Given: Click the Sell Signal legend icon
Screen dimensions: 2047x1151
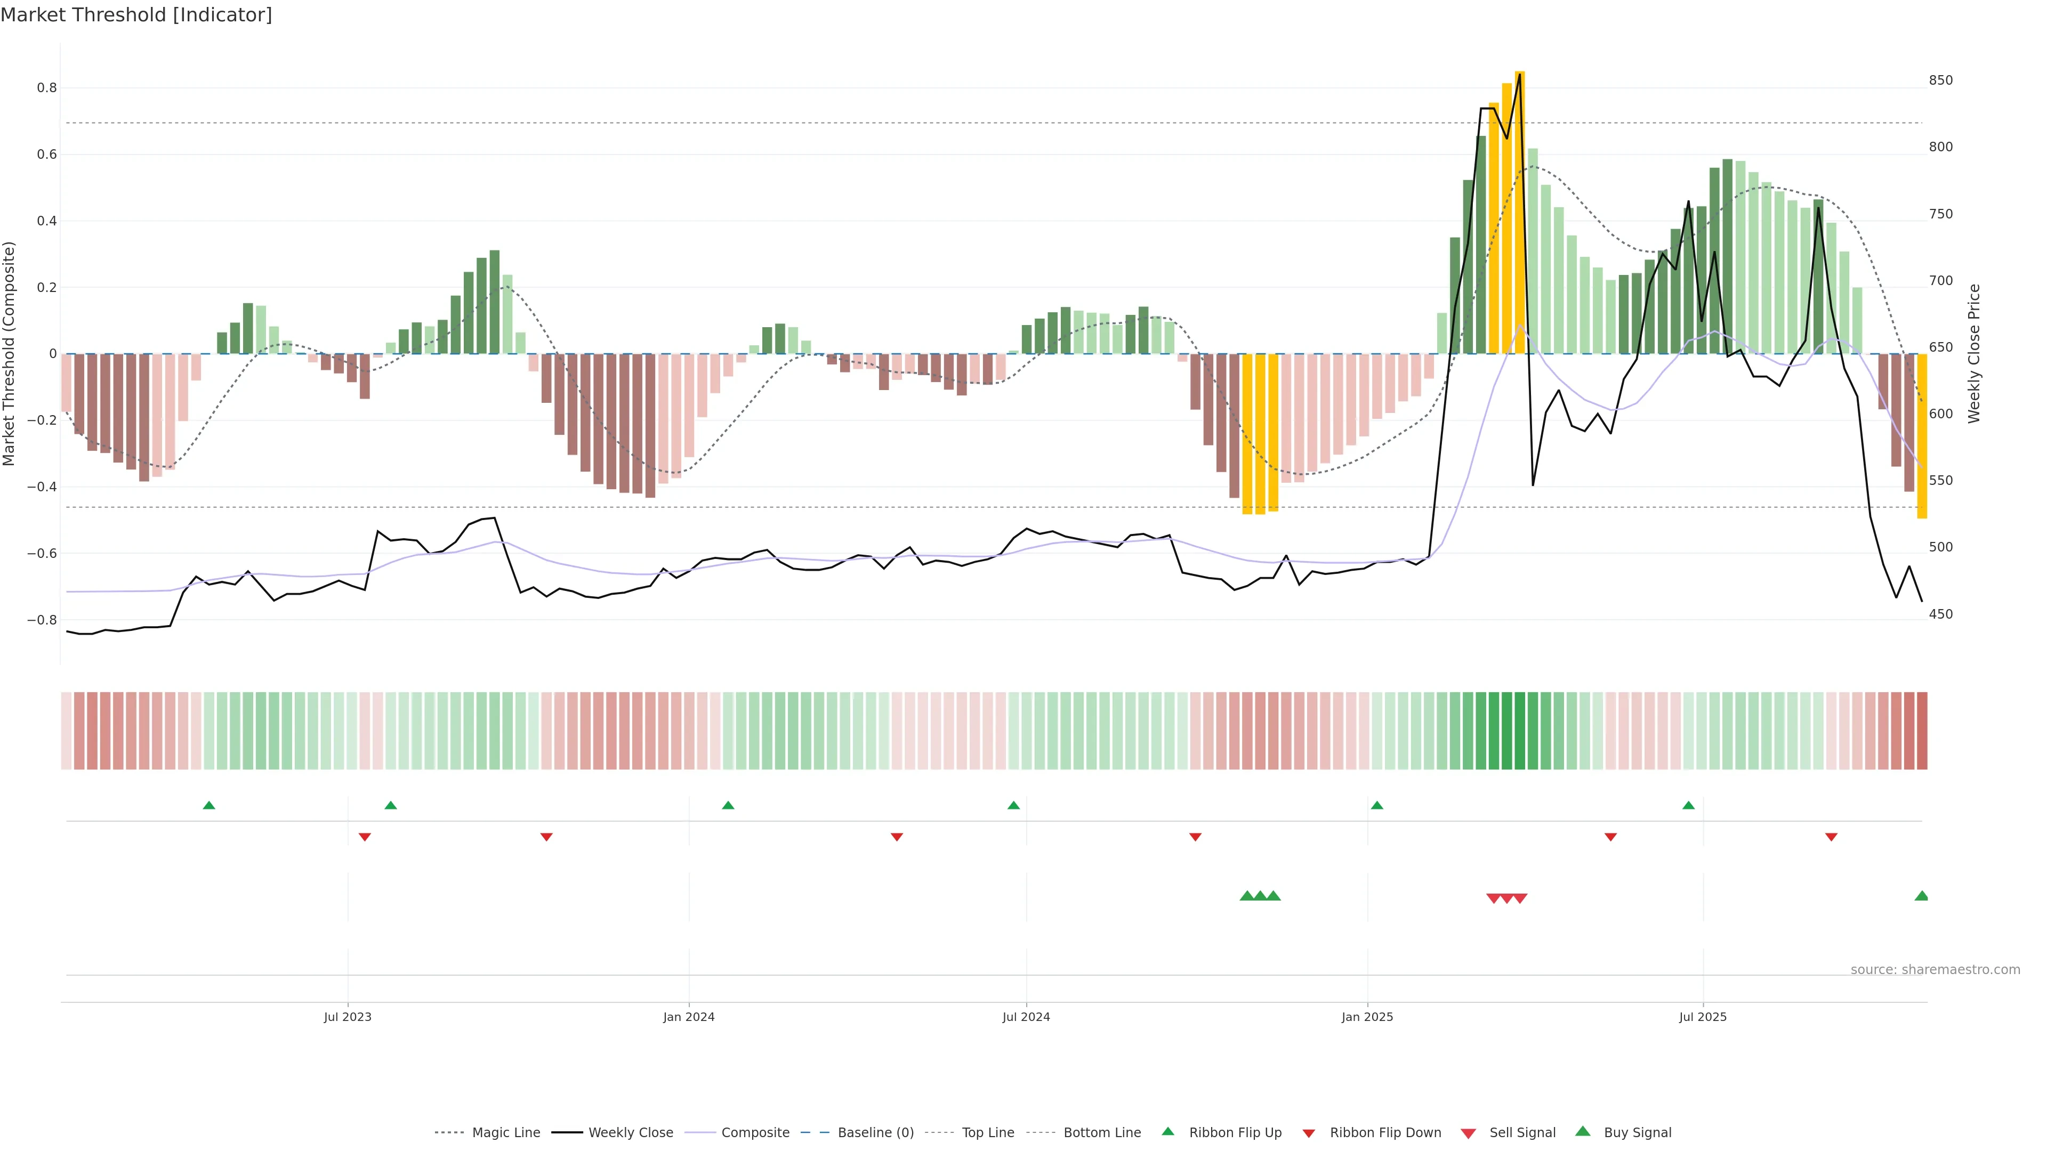Looking at the screenshot, I should [1469, 1133].
